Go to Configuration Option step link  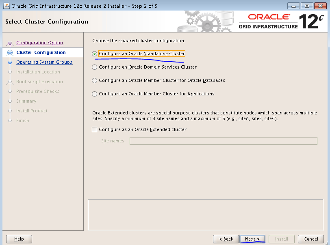(x=39, y=43)
